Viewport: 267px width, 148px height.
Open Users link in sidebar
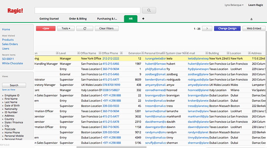pos(6,49)
